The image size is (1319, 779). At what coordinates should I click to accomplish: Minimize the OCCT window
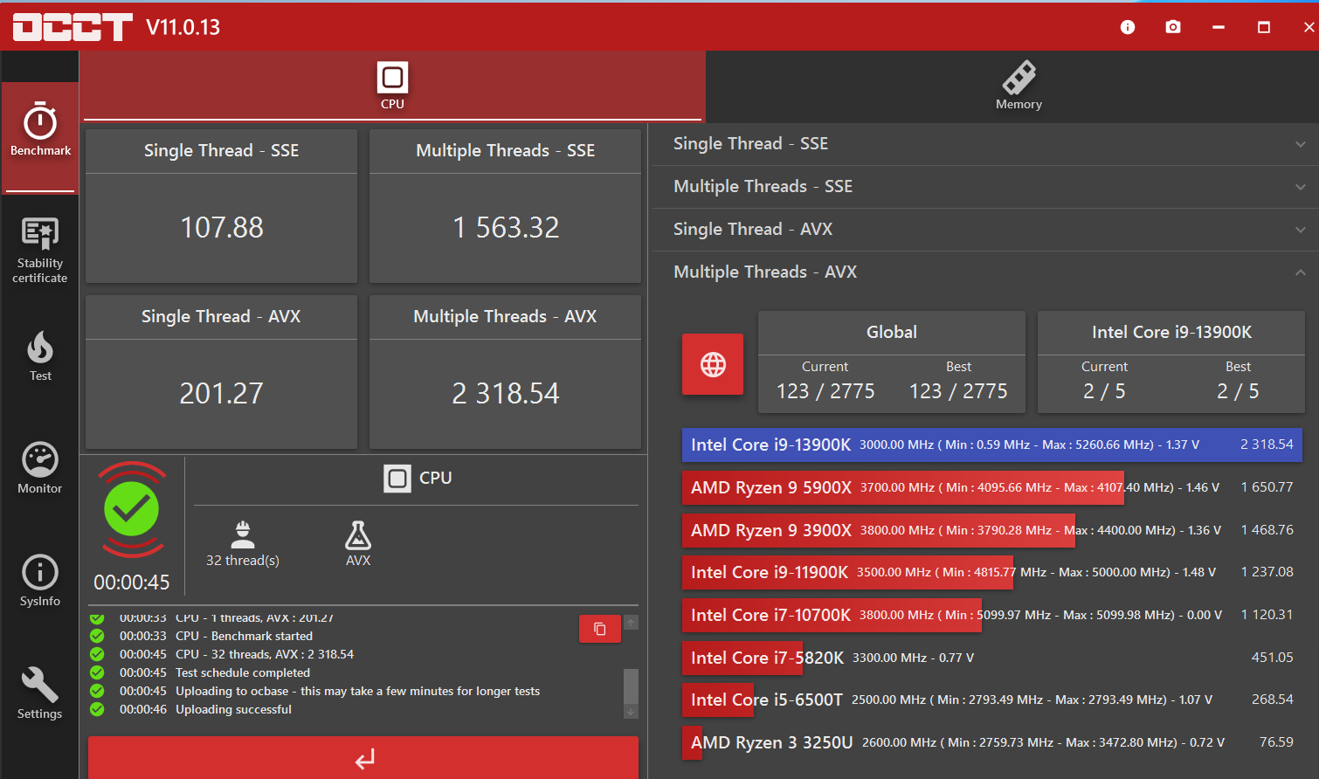point(1219,27)
